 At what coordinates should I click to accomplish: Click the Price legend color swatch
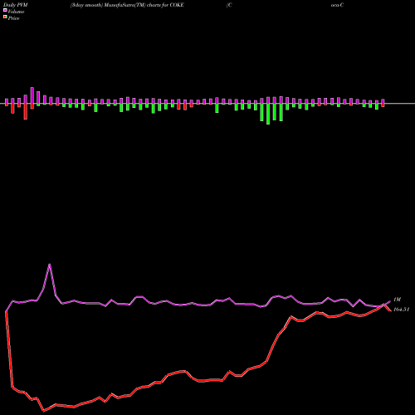pos(5,17)
